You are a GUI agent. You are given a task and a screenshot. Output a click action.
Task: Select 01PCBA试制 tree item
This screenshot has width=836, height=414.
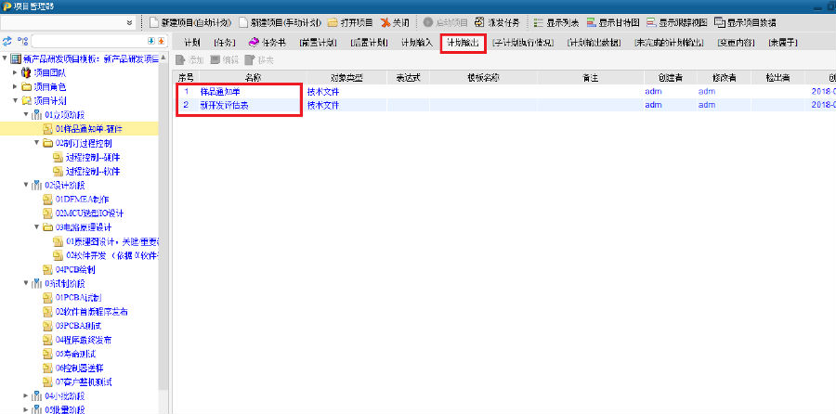(78, 297)
